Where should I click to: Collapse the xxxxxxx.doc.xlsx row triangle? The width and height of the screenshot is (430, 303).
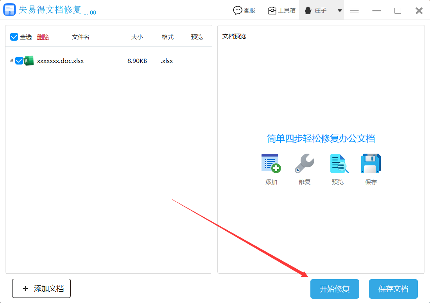(11, 60)
